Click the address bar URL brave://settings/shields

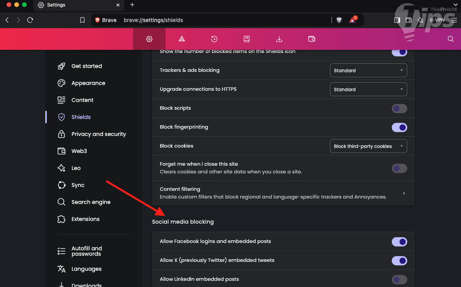coord(153,20)
